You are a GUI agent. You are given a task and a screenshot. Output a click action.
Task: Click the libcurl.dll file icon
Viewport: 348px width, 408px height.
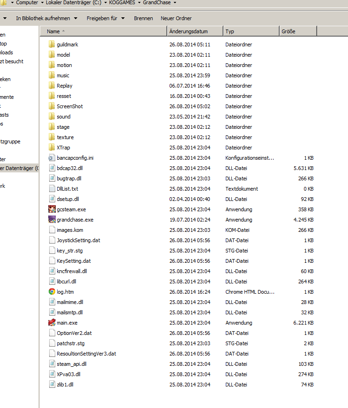52,281
